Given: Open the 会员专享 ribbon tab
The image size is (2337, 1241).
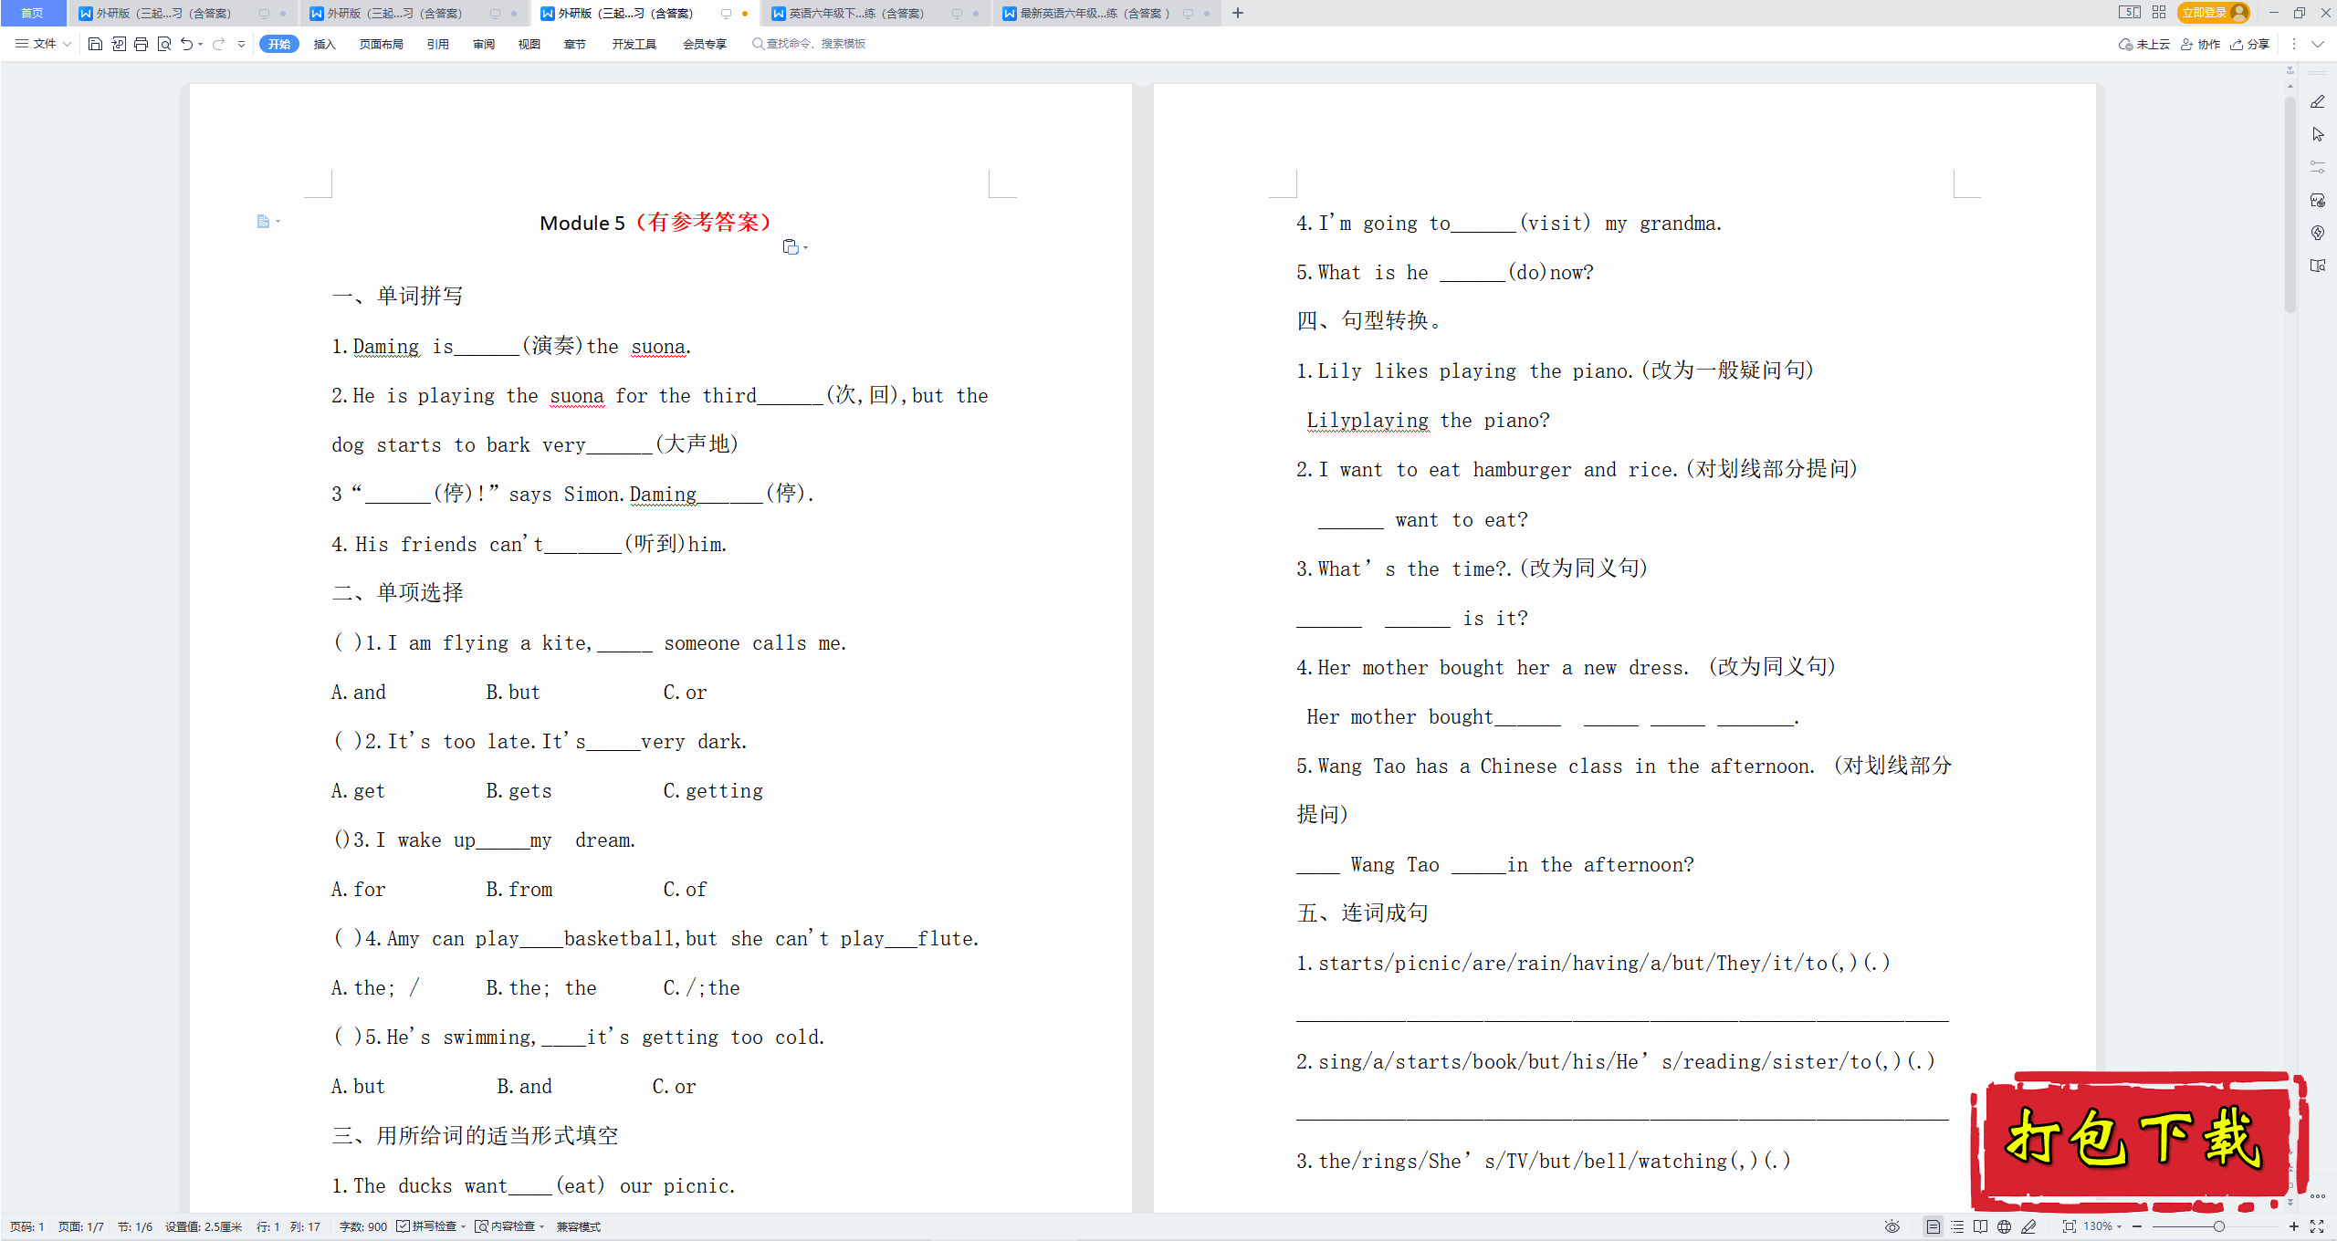Looking at the screenshot, I should [x=705, y=44].
